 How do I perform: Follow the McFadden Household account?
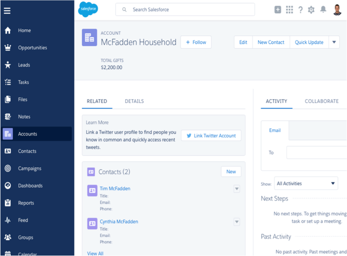196,42
